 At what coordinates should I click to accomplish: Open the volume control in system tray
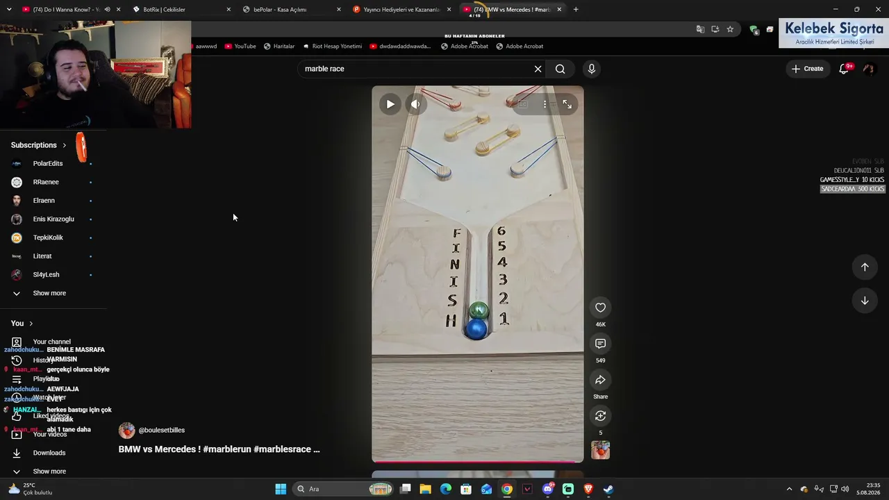[845, 489]
